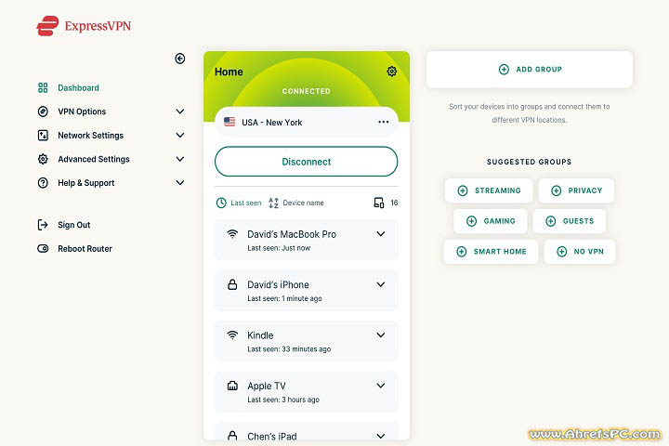Click "Last seen: Just now" text
The width and height of the screenshot is (669, 446).
[x=279, y=248]
